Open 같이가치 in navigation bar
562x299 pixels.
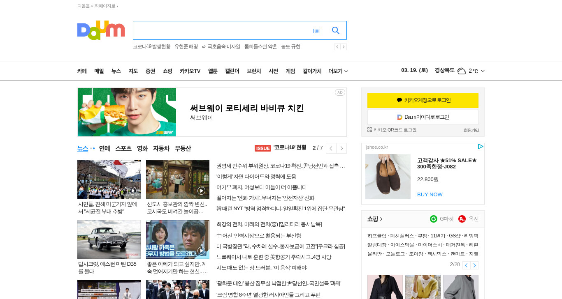(312, 71)
